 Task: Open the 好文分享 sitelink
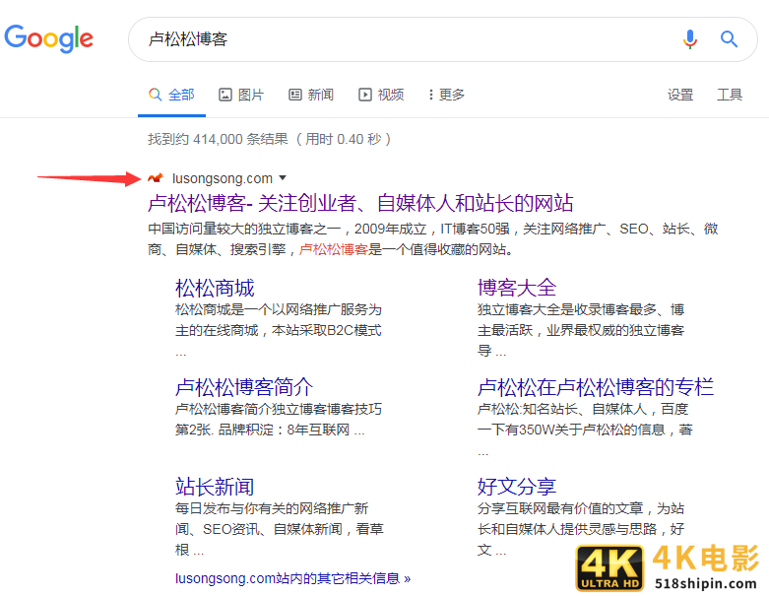click(517, 487)
